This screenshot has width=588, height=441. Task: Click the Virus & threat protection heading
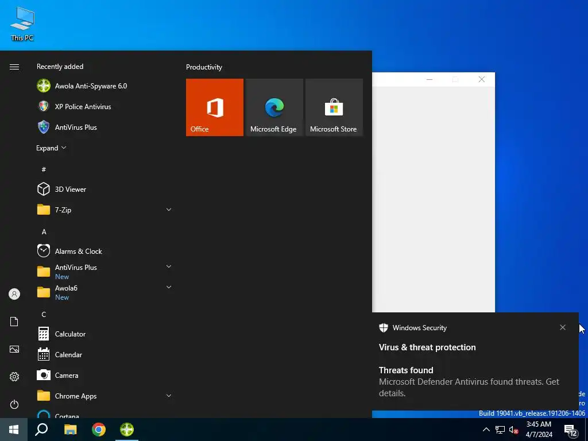(x=427, y=347)
